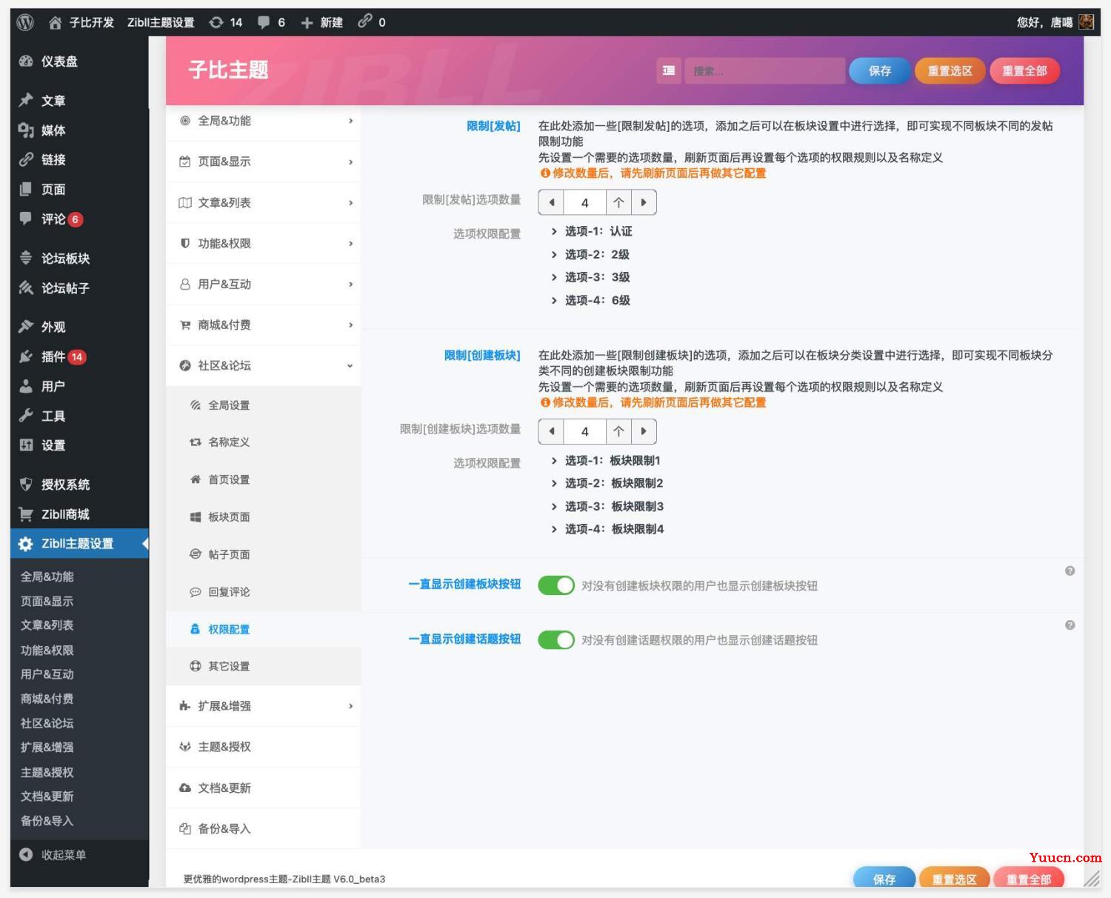Click the help icon beside 一直显示创建板块按钮

tap(1070, 571)
